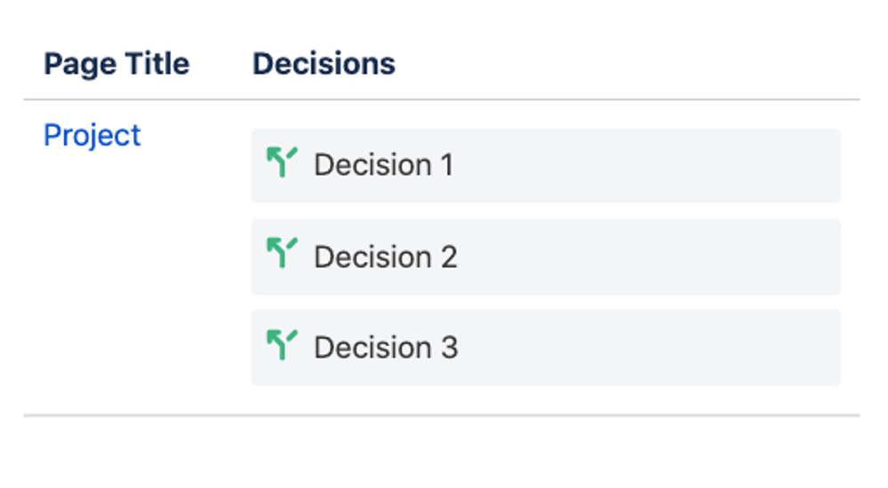
Task: Click the Page Title column header
Action: [116, 64]
